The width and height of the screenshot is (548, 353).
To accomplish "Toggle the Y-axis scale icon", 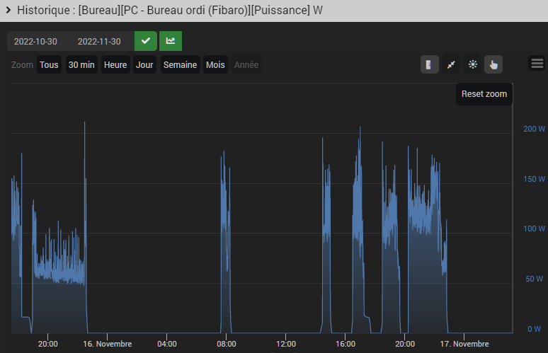I will point(430,64).
